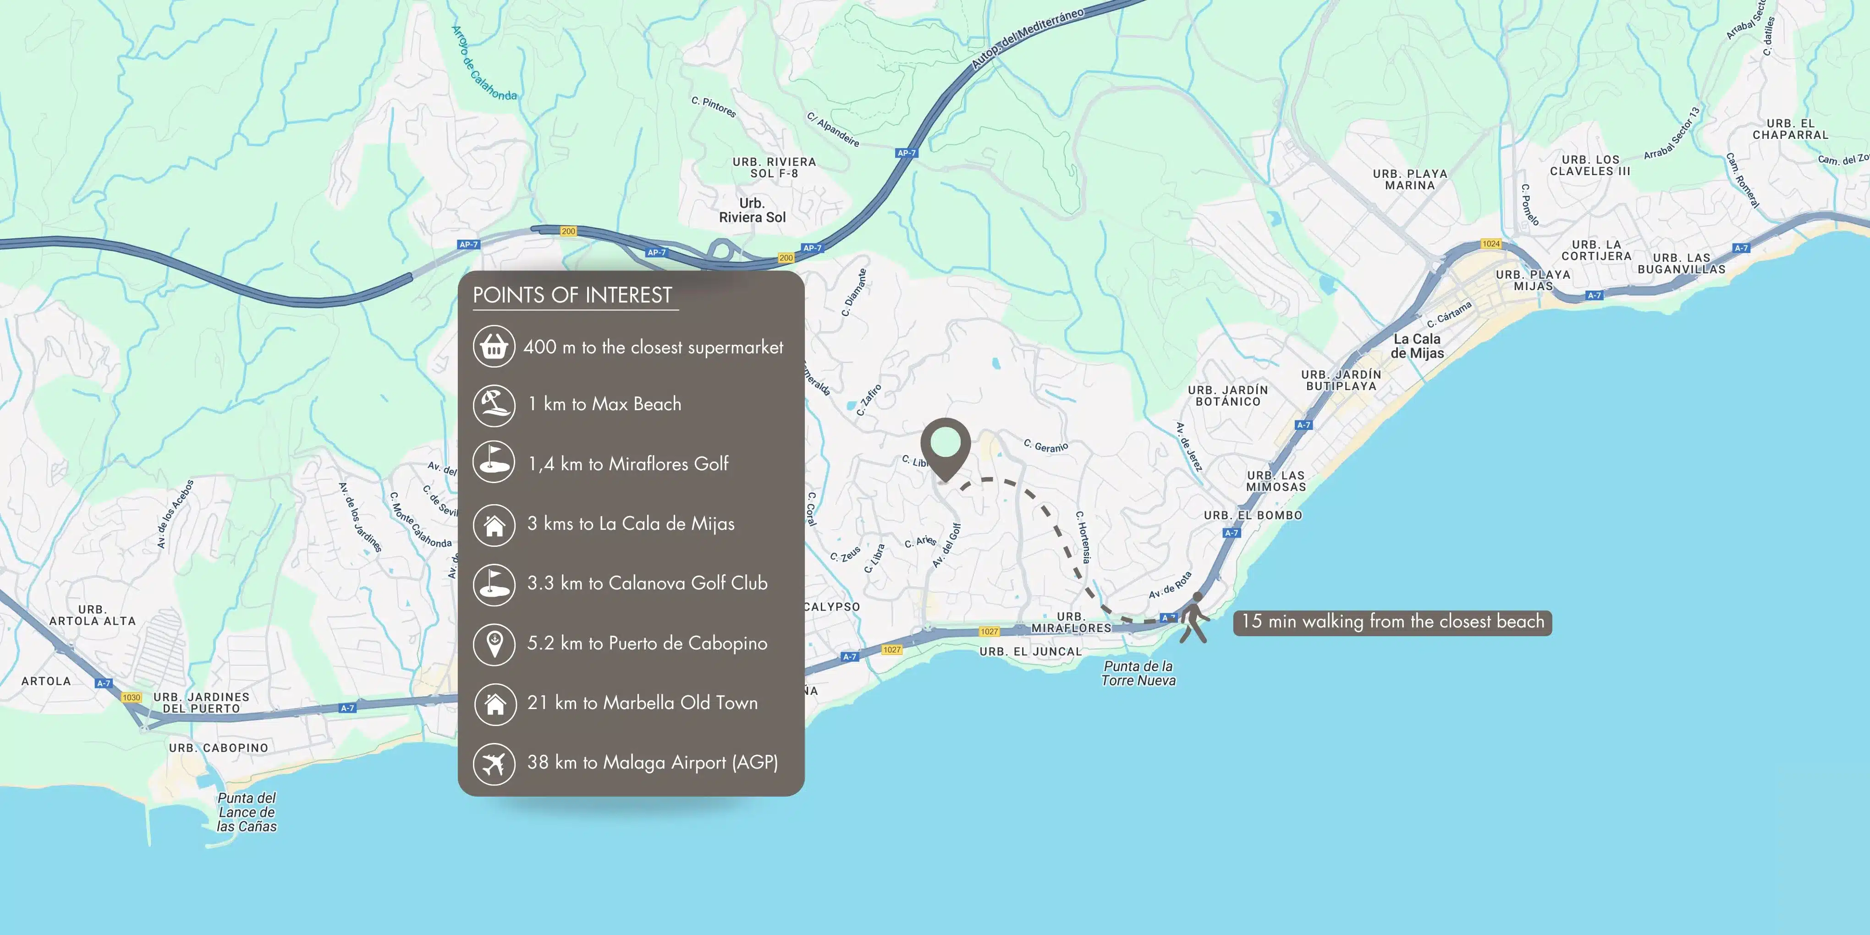Click the 'Urb. Riviera Sol' map label
The width and height of the screenshot is (1870, 935).
point(752,210)
